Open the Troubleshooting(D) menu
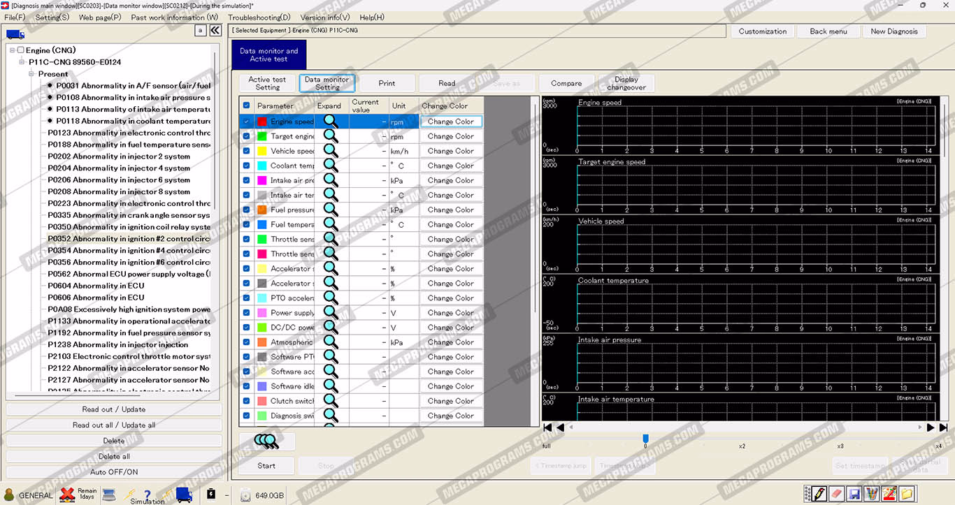Screen dimensions: 955x505 click(259, 17)
